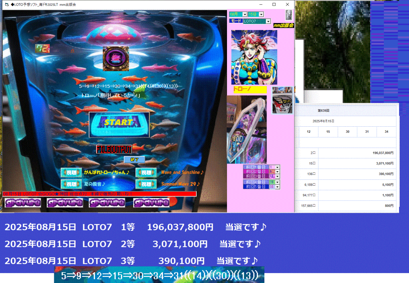Click the 2等 3,071,100円 当選です result line
409x283 pixels.
tap(133, 244)
